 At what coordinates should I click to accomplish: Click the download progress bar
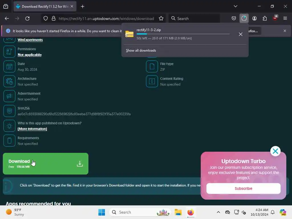183,34
